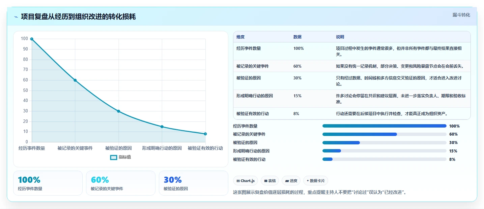
Task: Click the 被验证有效的行动 8% progress bar
Action: click(385, 159)
